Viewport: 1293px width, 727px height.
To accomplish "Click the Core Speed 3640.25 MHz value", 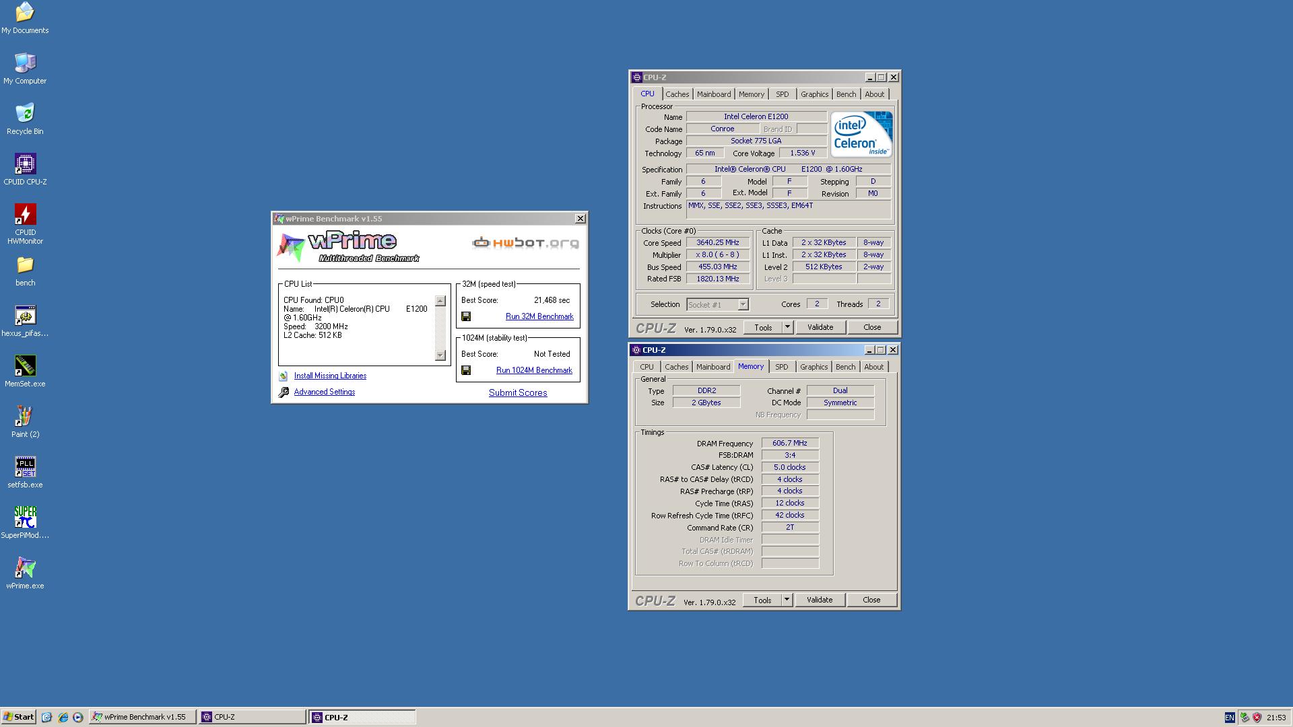I will pyautogui.click(x=717, y=242).
